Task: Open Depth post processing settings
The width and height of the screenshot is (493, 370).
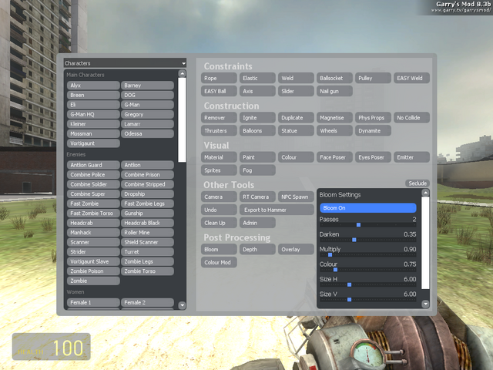Action: (257, 249)
